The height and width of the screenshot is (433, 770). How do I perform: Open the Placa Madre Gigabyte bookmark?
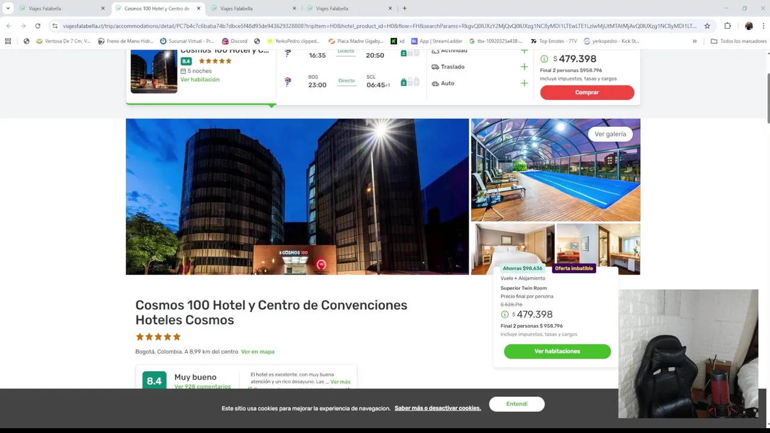pos(356,41)
